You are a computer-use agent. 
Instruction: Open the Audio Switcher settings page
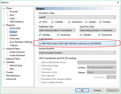pos(17,52)
